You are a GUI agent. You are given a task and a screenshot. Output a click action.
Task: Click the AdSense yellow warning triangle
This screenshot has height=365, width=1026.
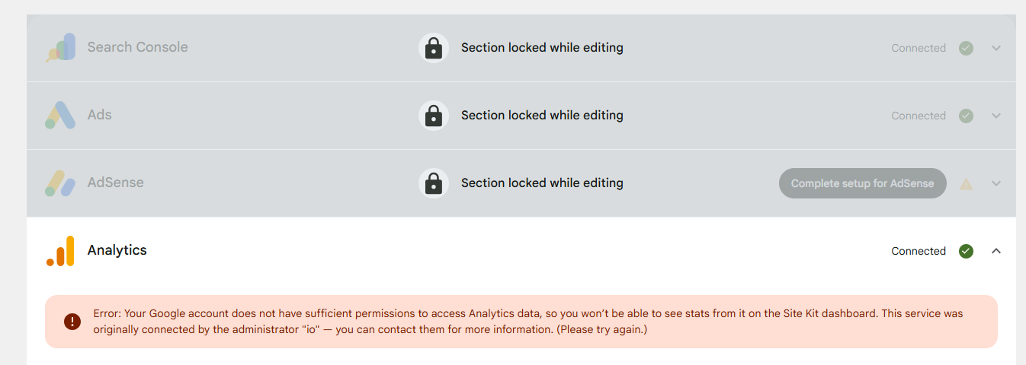[x=966, y=184]
